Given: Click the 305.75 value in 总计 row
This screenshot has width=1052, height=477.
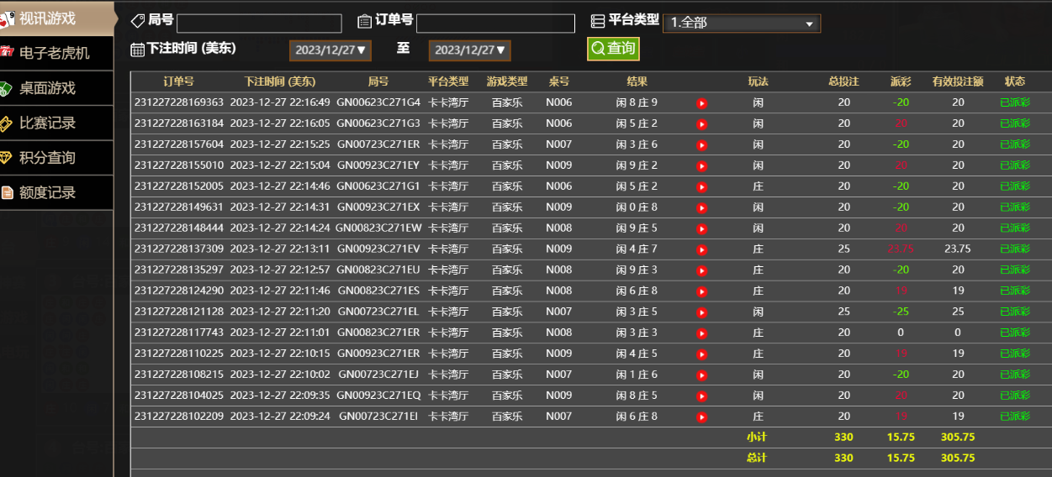Looking at the screenshot, I should 958,459.
